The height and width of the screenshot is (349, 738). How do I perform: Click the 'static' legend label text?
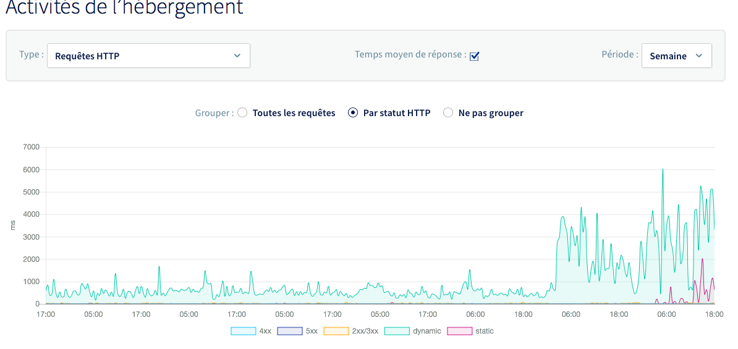(485, 331)
